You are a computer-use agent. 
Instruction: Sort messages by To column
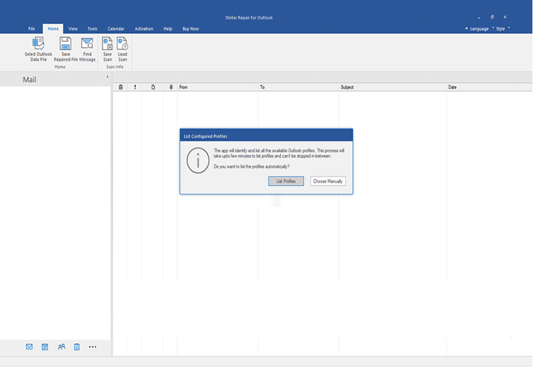(298, 87)
